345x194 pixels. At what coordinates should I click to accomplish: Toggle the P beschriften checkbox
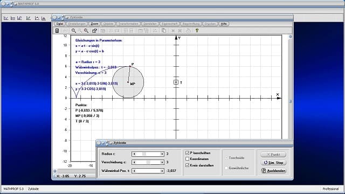coord(188,153)
